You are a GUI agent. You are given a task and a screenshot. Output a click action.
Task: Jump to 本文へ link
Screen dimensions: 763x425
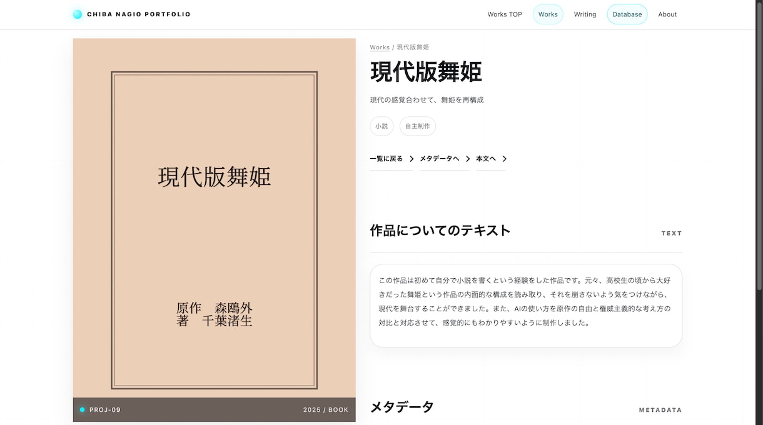point(486,159)
